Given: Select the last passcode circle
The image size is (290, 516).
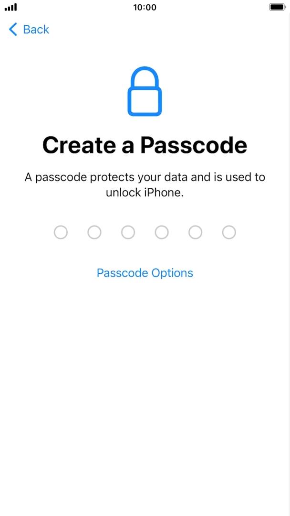Looking at the screenshot, I should (229, 232).
